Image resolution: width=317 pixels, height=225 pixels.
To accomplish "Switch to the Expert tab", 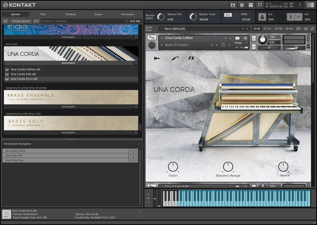I will (99, 14).
